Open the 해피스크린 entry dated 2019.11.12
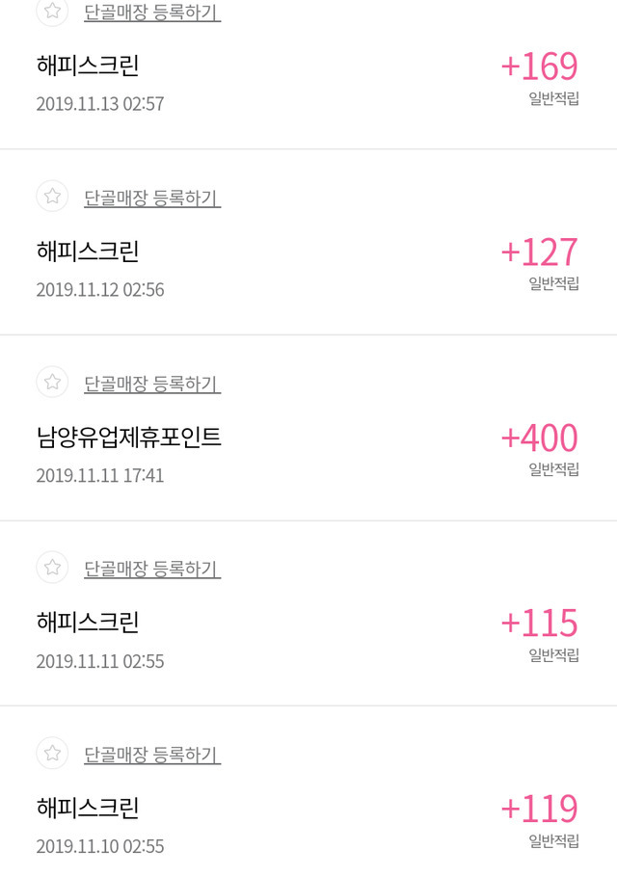This screenshot has height=877, width=617. click(x=88, y=252)
